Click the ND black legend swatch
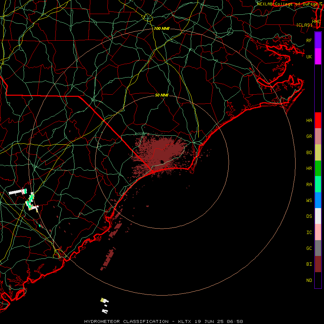Image resolution: width=324 pixels, height=324 pixels. click(x=318, y=280)
